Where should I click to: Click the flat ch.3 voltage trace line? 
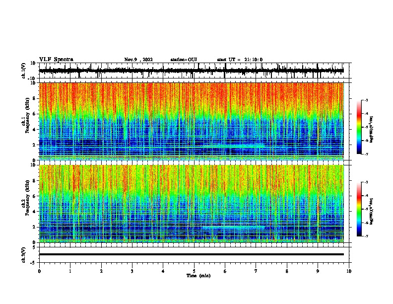191,254
